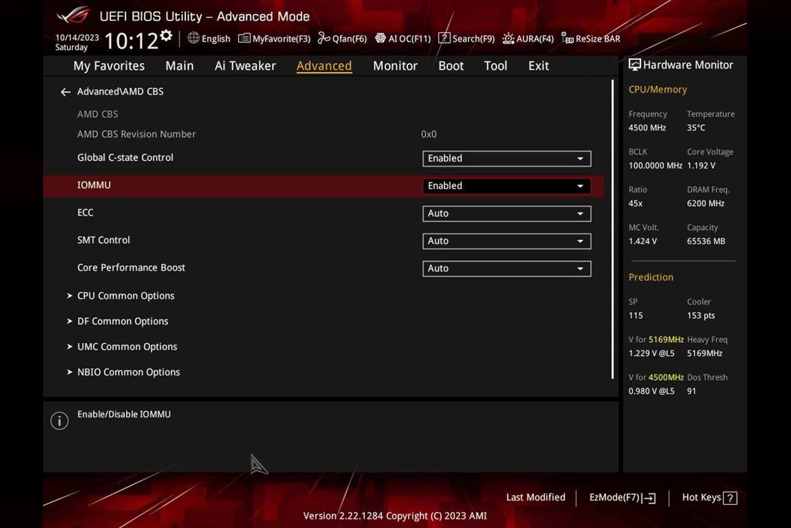This screenshot has width=791, height=528.
Task: Open Search(F9) question icon
Action: click(x=444, y=38)
